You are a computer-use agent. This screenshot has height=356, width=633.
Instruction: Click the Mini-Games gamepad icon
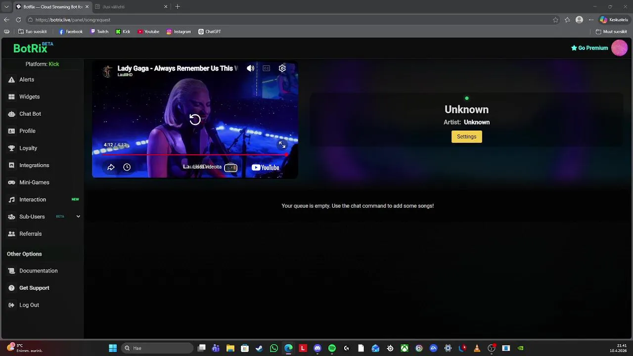(x=11, y=182)
